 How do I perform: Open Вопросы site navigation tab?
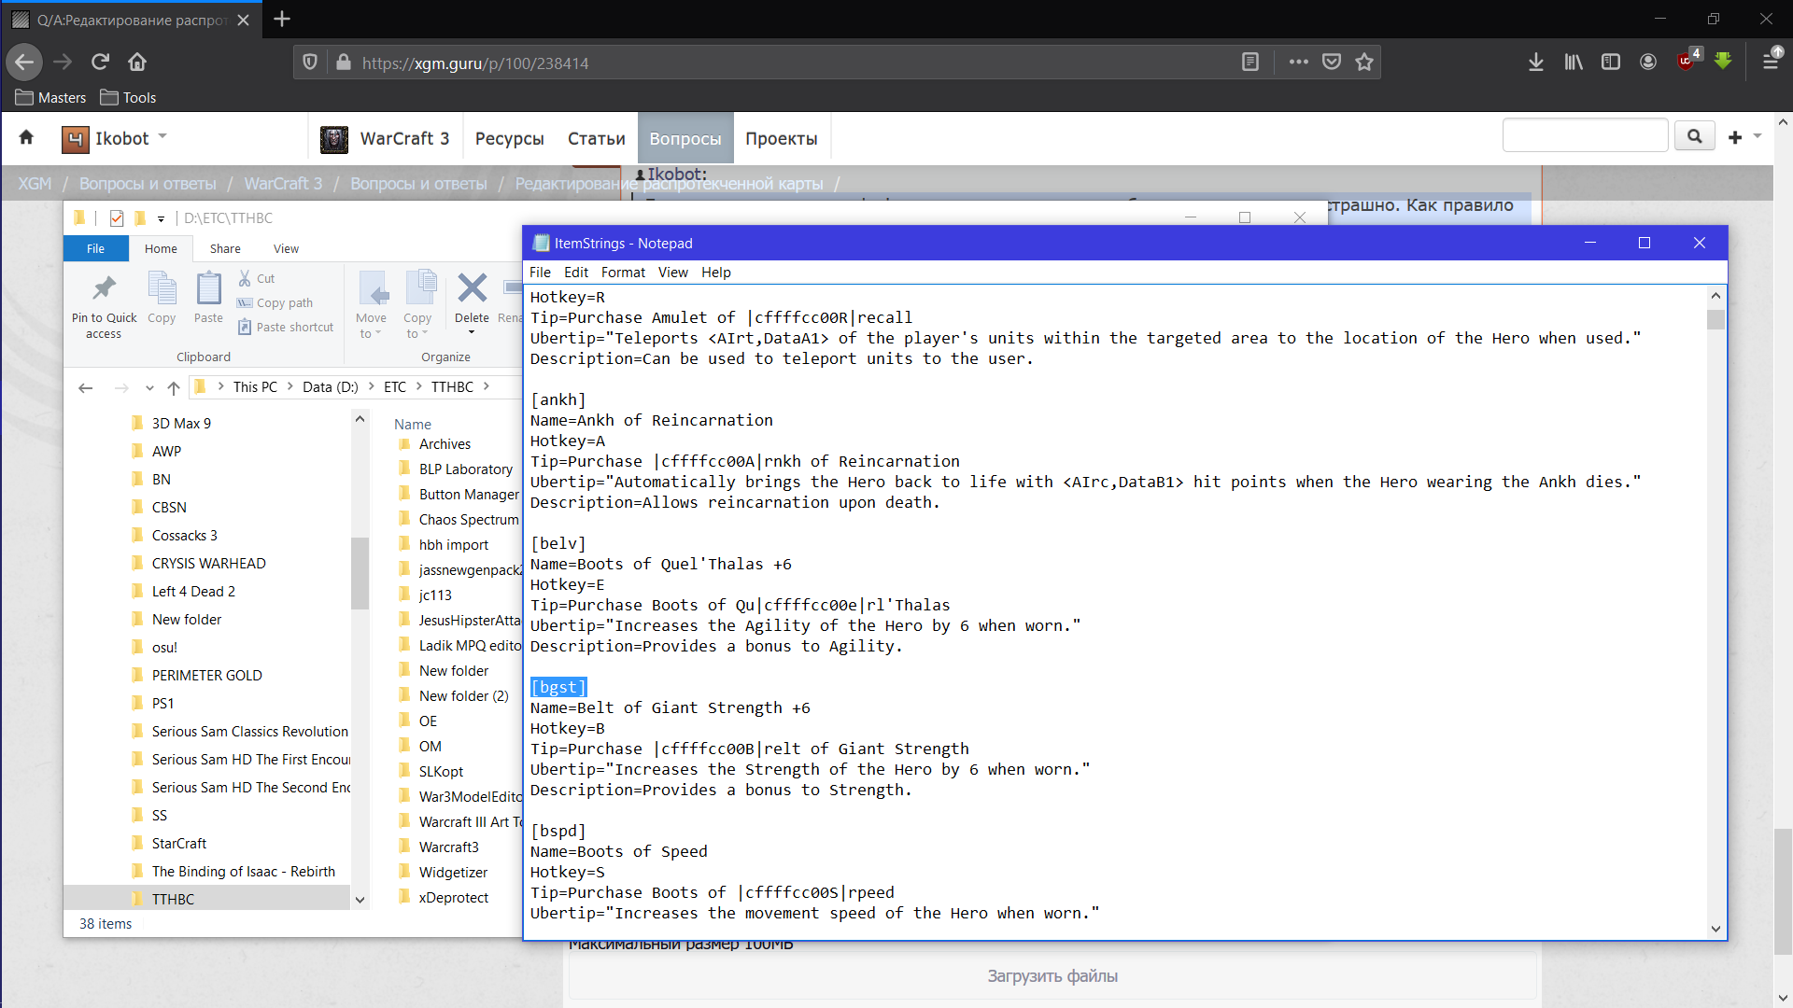[685, 138]
